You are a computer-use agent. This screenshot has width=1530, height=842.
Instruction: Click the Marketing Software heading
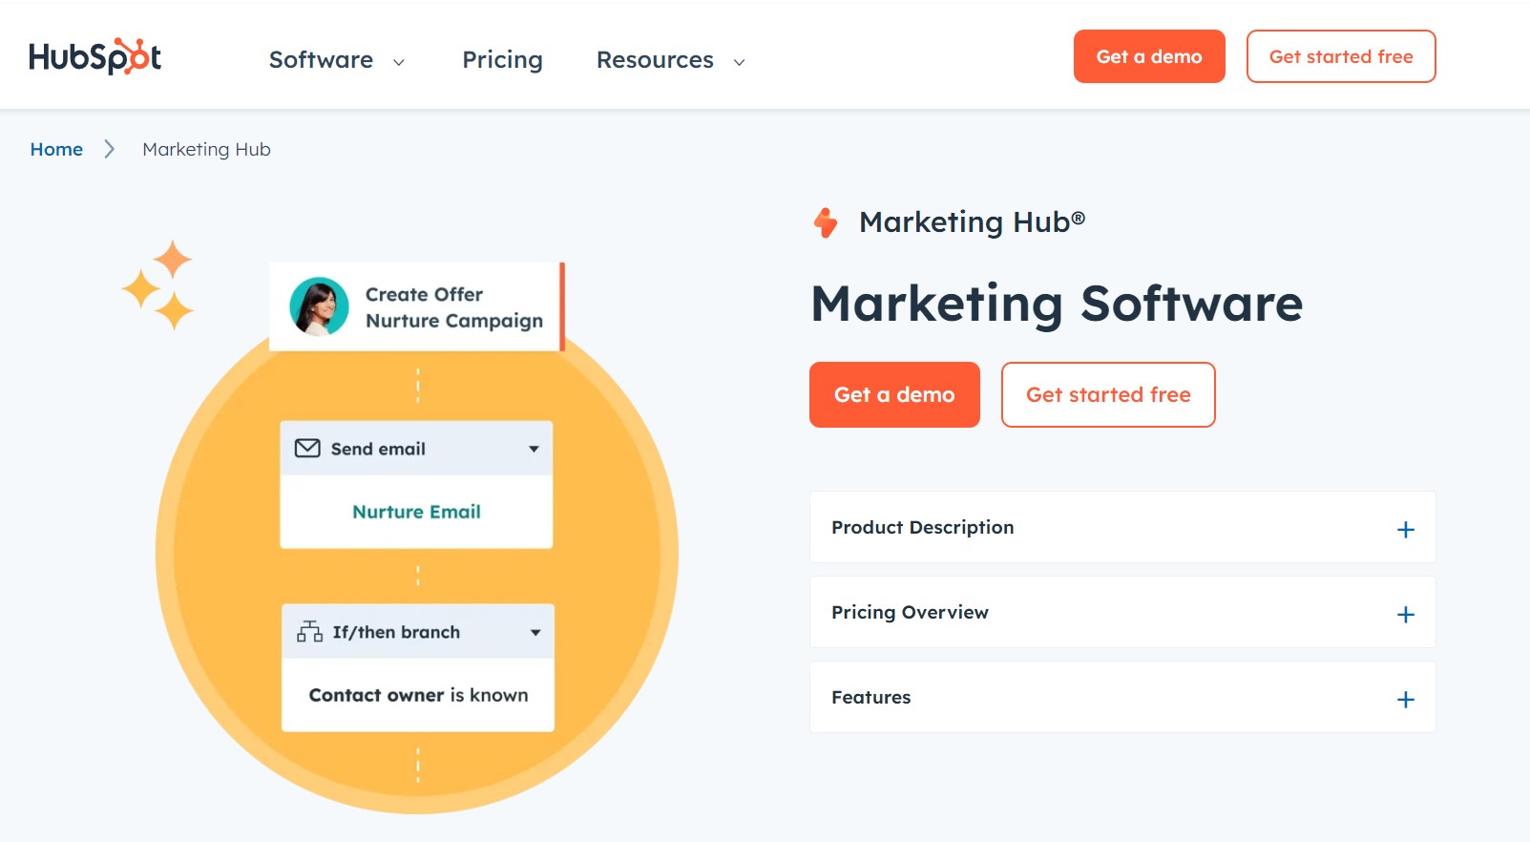coord(1057,304)
